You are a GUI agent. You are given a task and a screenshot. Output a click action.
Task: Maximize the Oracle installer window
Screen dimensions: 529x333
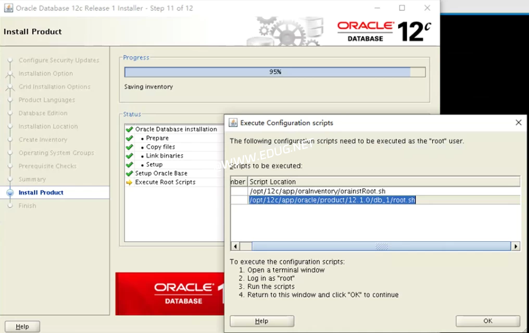click(402, 8)
